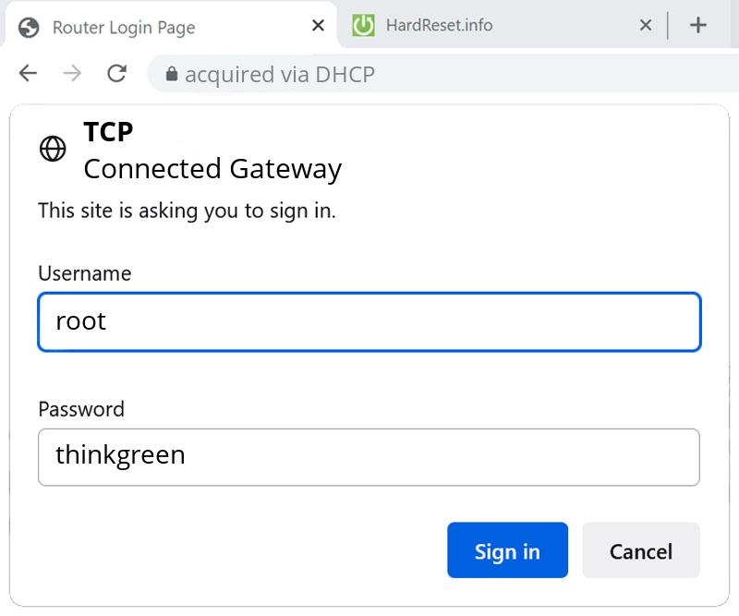Viewport: 739px width, 616px height.
Task: Click the Cancel button
Action: click(641, 550)
